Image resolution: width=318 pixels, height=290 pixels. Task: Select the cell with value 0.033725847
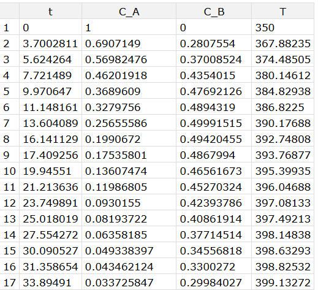(129, 282)
